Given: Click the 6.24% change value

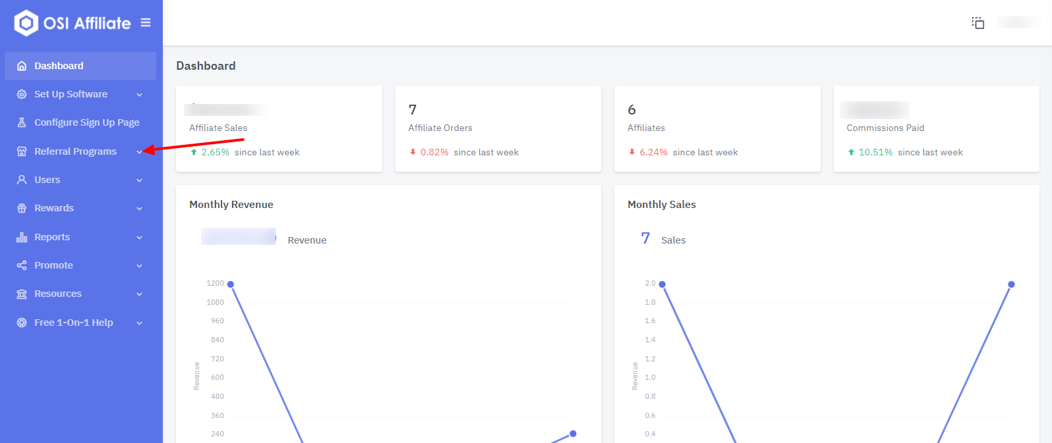Looking at the screenshot, I should 654,152.
